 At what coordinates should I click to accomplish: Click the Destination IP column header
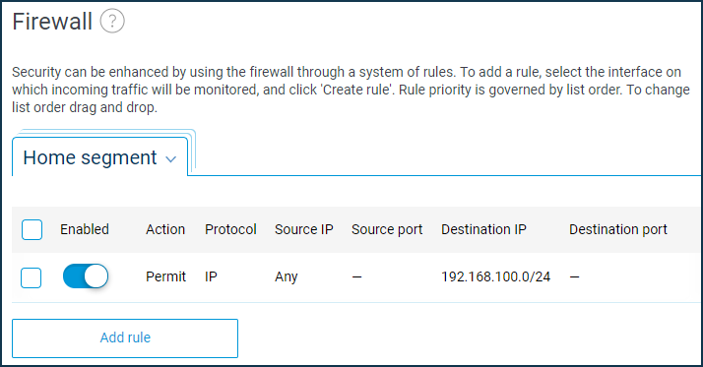[483, 229]
